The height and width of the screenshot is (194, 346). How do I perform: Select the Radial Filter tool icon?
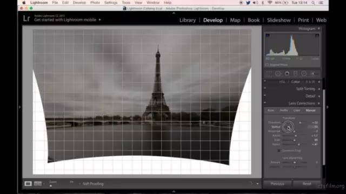coord(304,73)
